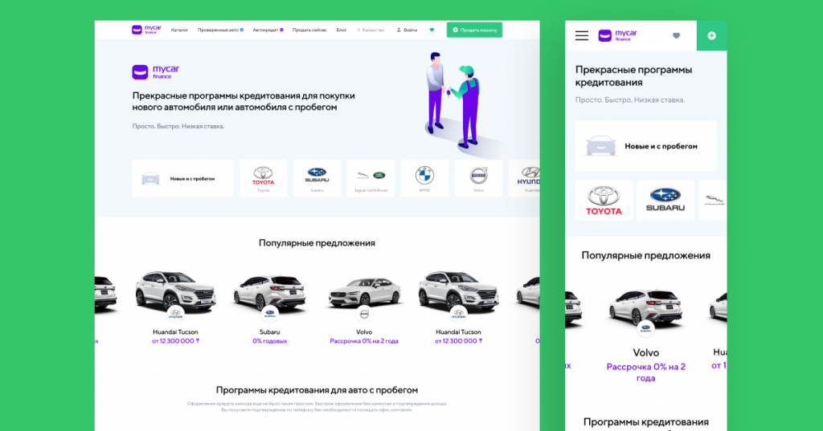This screenshot has width=823, height=431.
Task: Choose the Volvo brand card
Action: coord(479,179)
